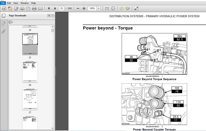
Task: Open the File menu
Action: [3, 3]
